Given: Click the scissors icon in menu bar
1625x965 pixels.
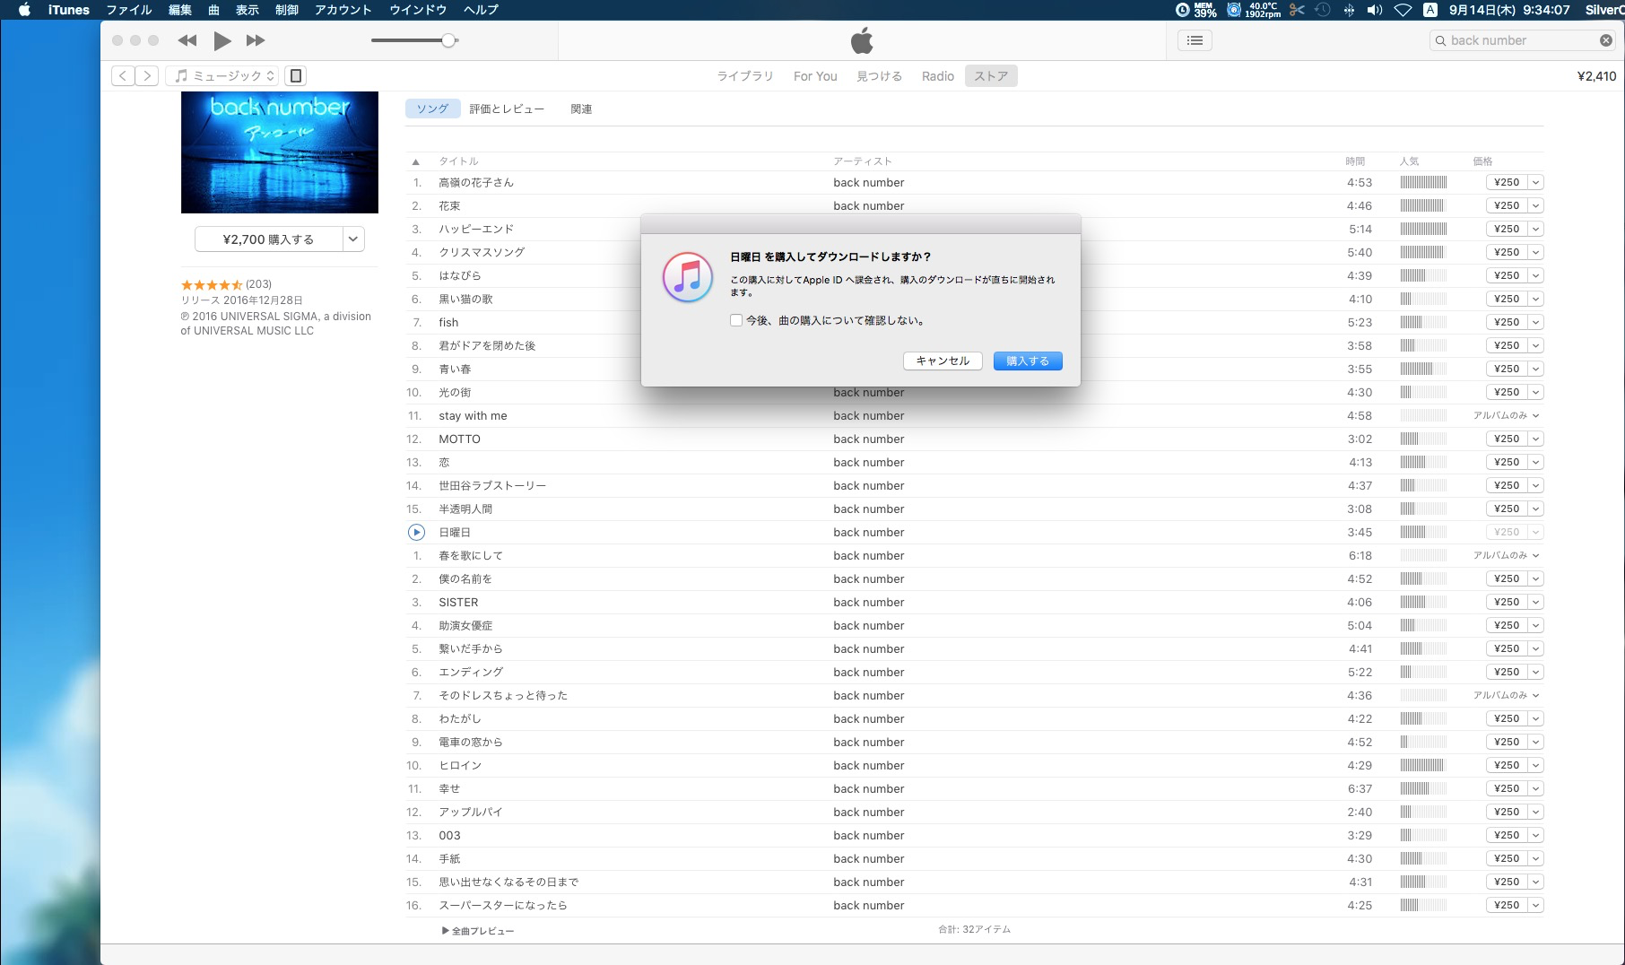Looking at the screenshot, I should (1297, 10).
